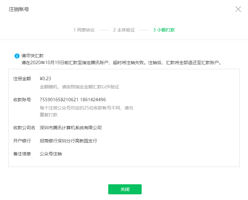The width and height of the screenshot is (248, 200).
Task: Click hint about 25位收款帐号不同
Action: 86,111
